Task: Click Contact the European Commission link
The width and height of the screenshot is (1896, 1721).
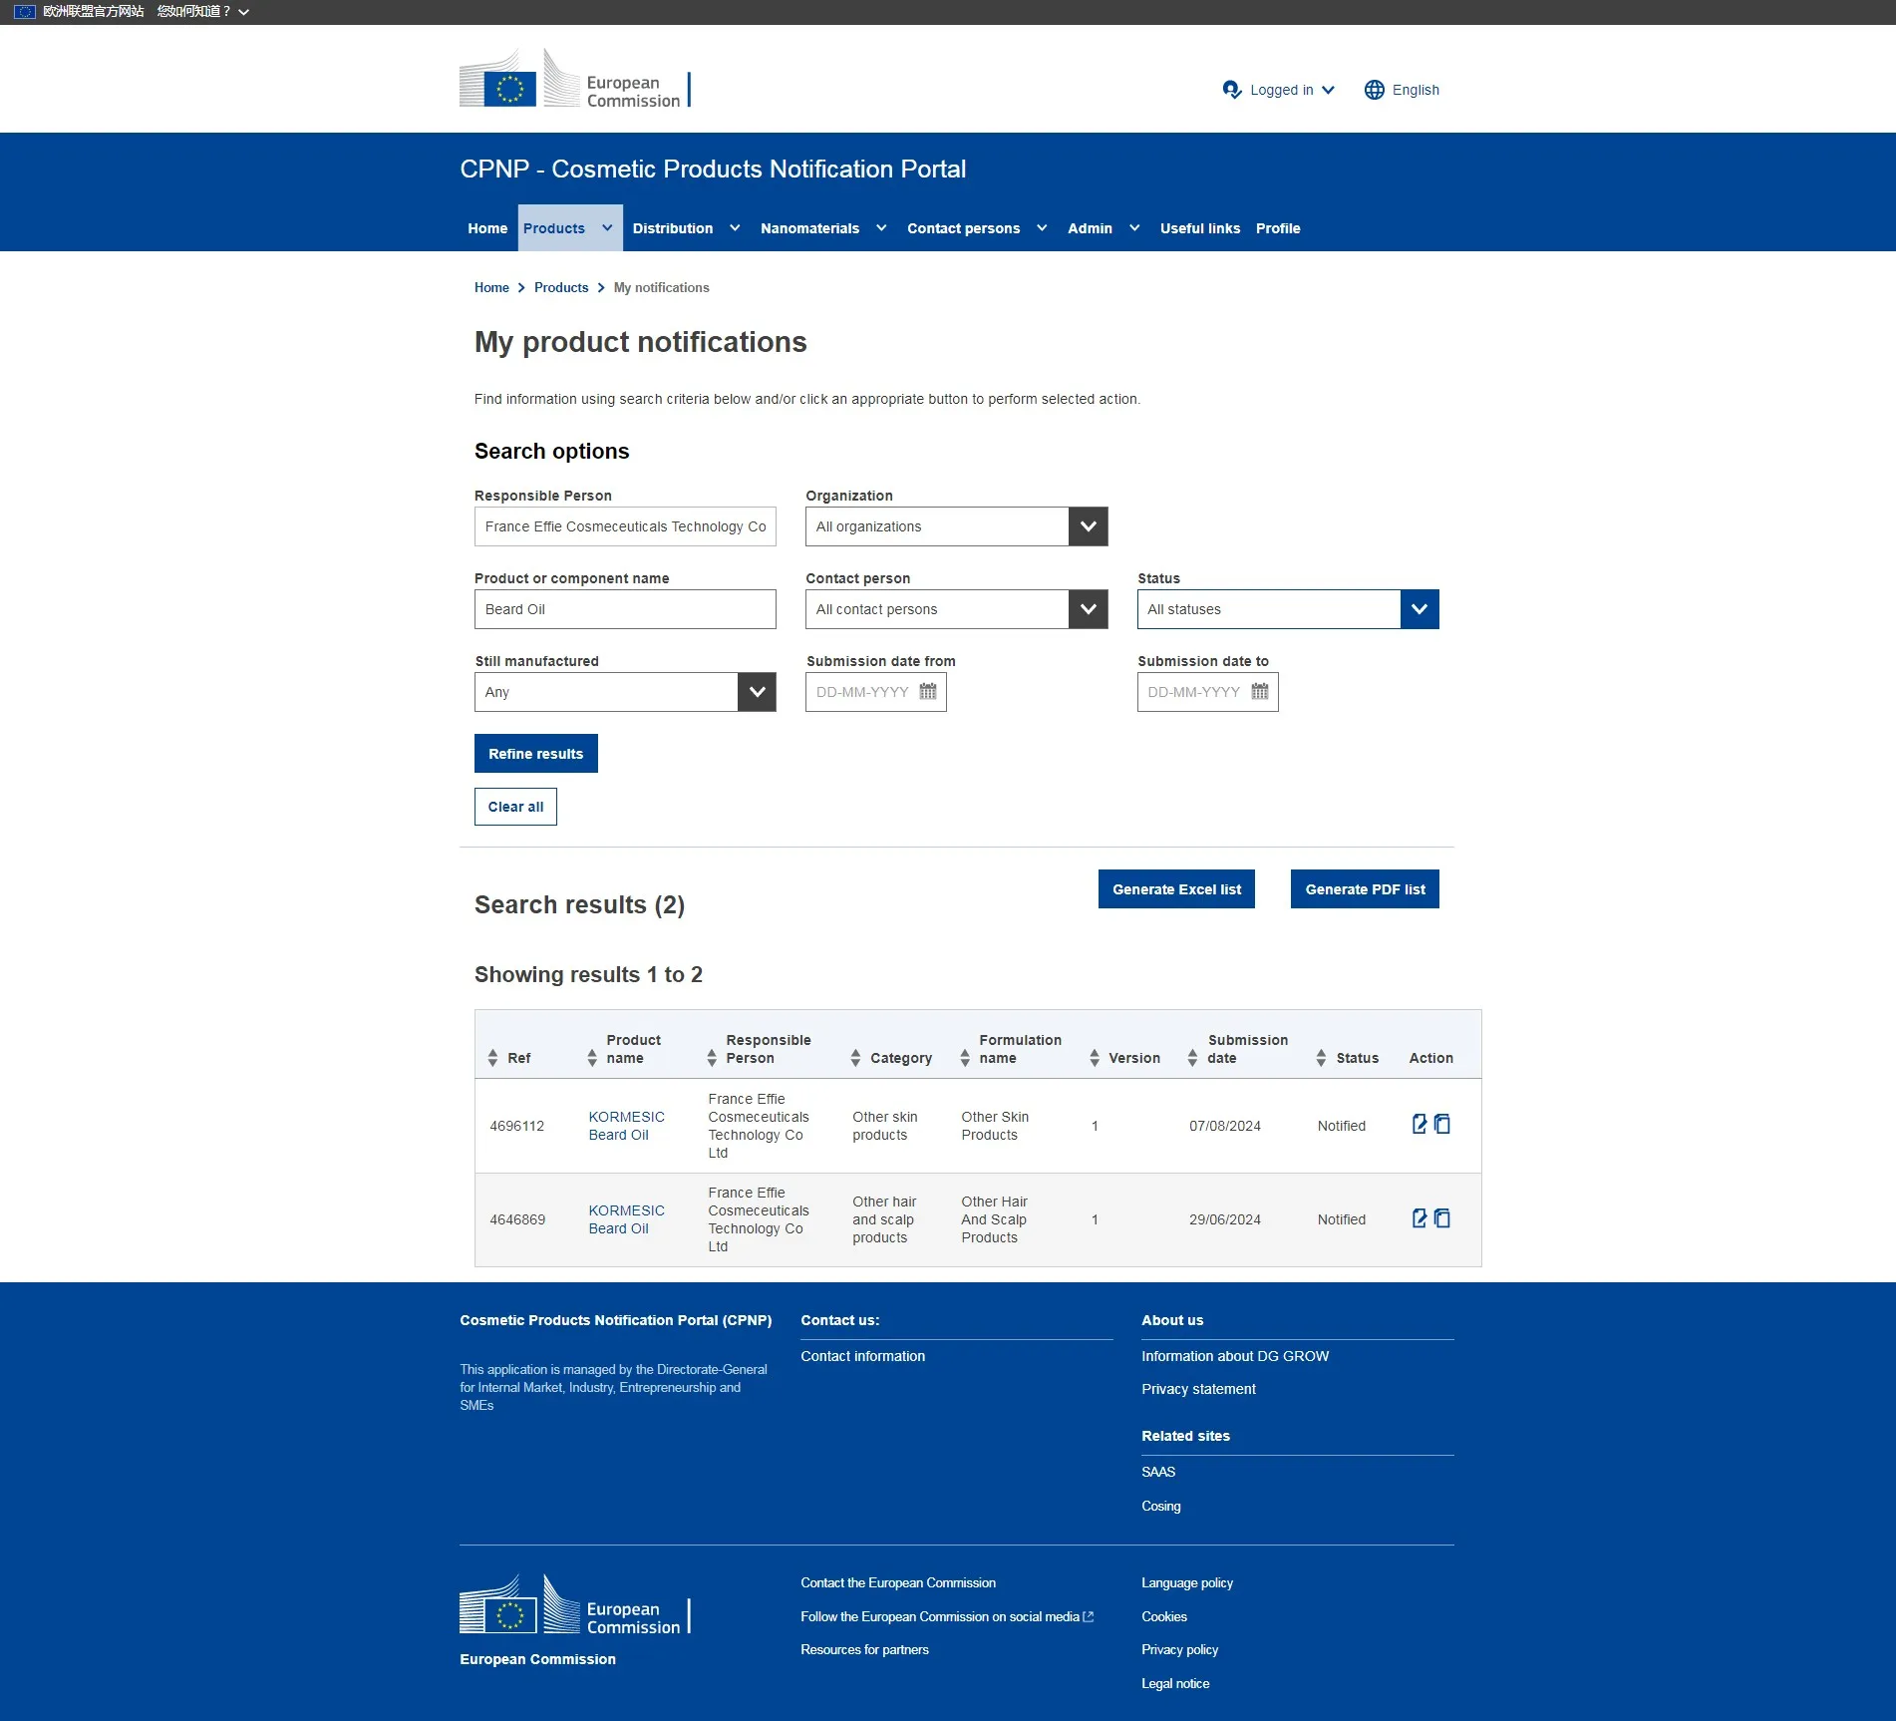Action: [x=898, y=1582]
